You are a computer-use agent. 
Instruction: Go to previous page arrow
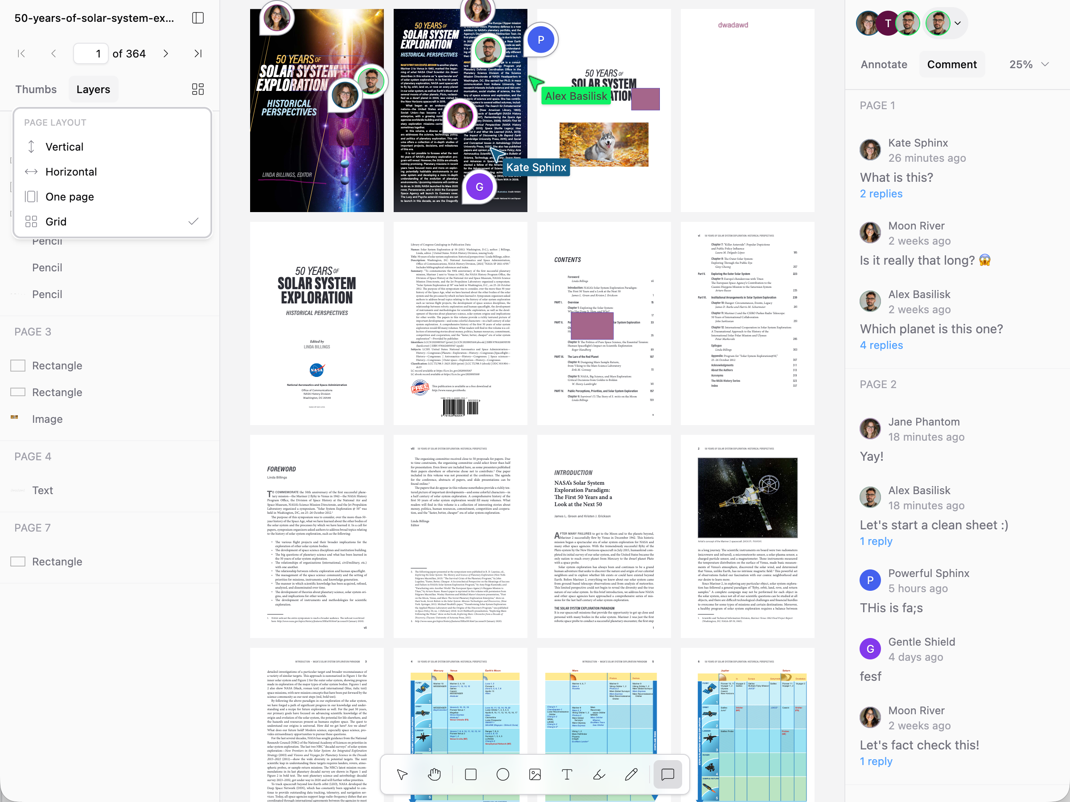click(53, 53)
